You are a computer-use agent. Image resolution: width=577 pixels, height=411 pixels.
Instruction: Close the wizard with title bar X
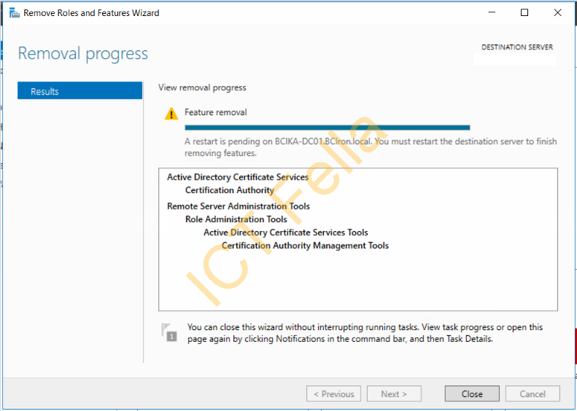pyautogui.click(x=557, y=12)
